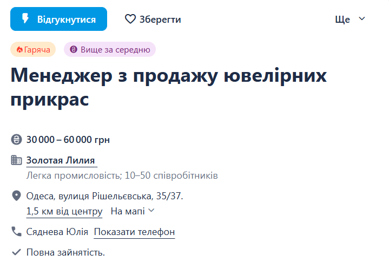
Task: Open the Ще more options menu
Action: (350, 19)
